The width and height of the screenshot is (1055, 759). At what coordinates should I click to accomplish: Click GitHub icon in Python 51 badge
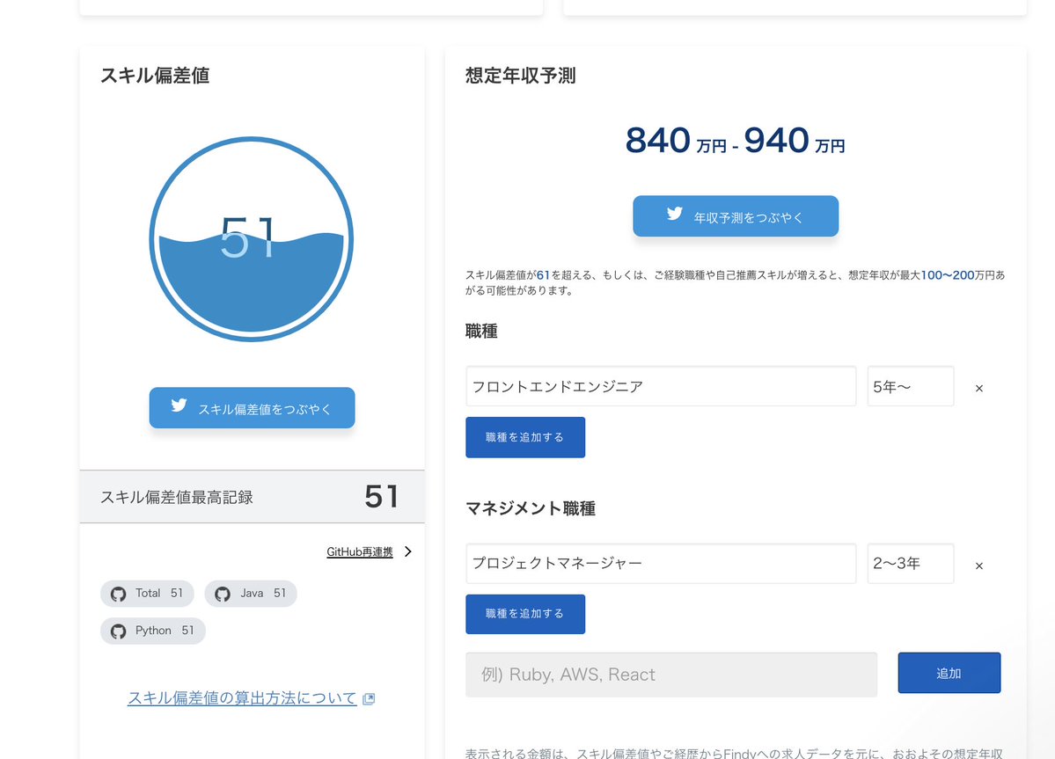point(119,631)
